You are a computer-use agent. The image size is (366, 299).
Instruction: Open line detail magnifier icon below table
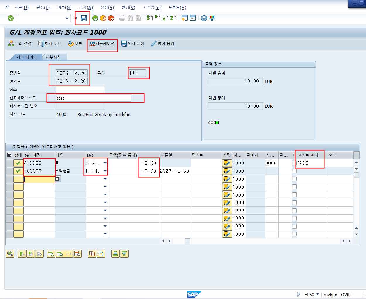click(10, 254)
